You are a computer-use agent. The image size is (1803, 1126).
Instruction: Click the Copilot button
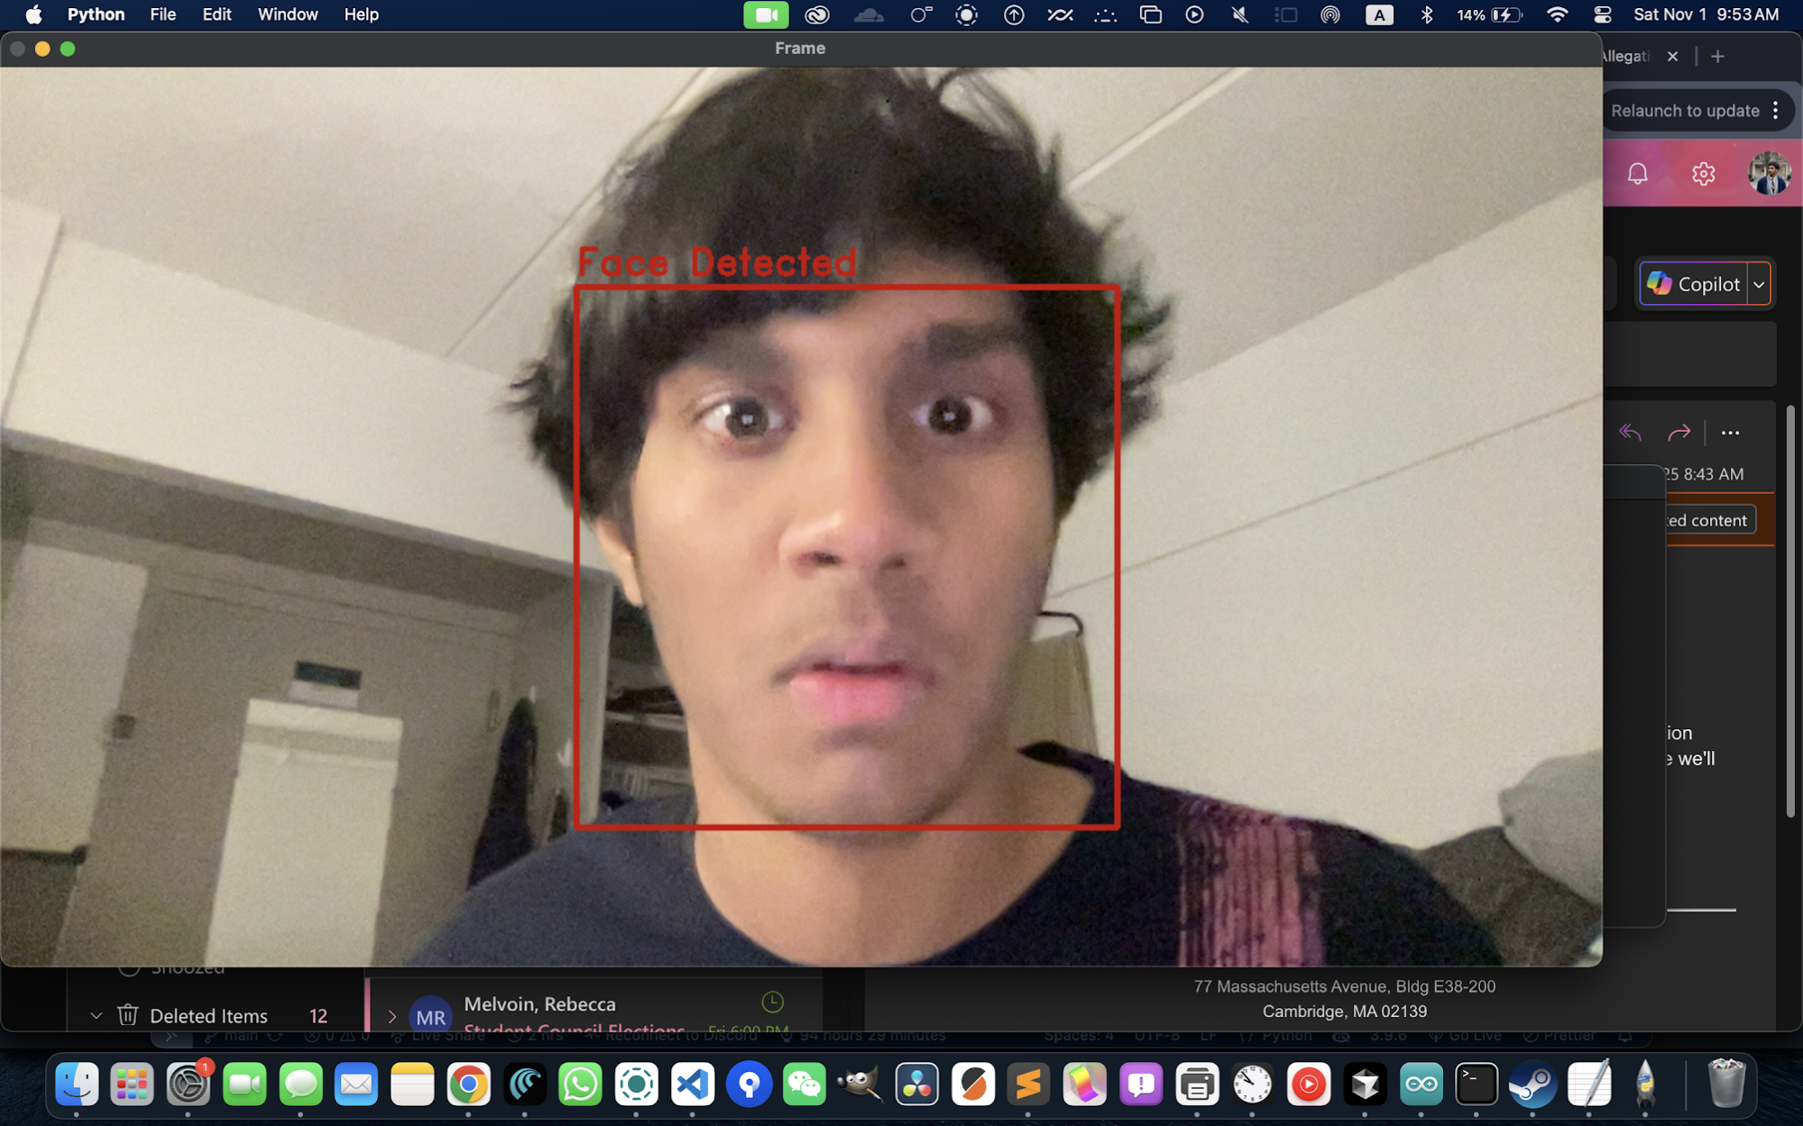coord(1693,284)
